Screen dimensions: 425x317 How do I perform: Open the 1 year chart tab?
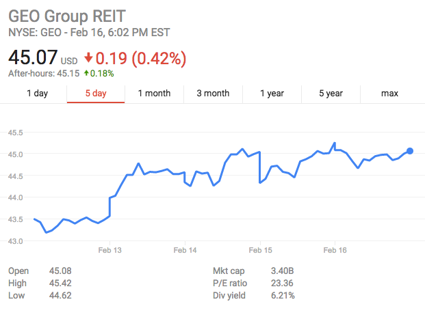coord(272,94)
